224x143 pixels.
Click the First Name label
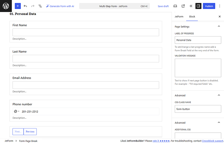(19, 25)
